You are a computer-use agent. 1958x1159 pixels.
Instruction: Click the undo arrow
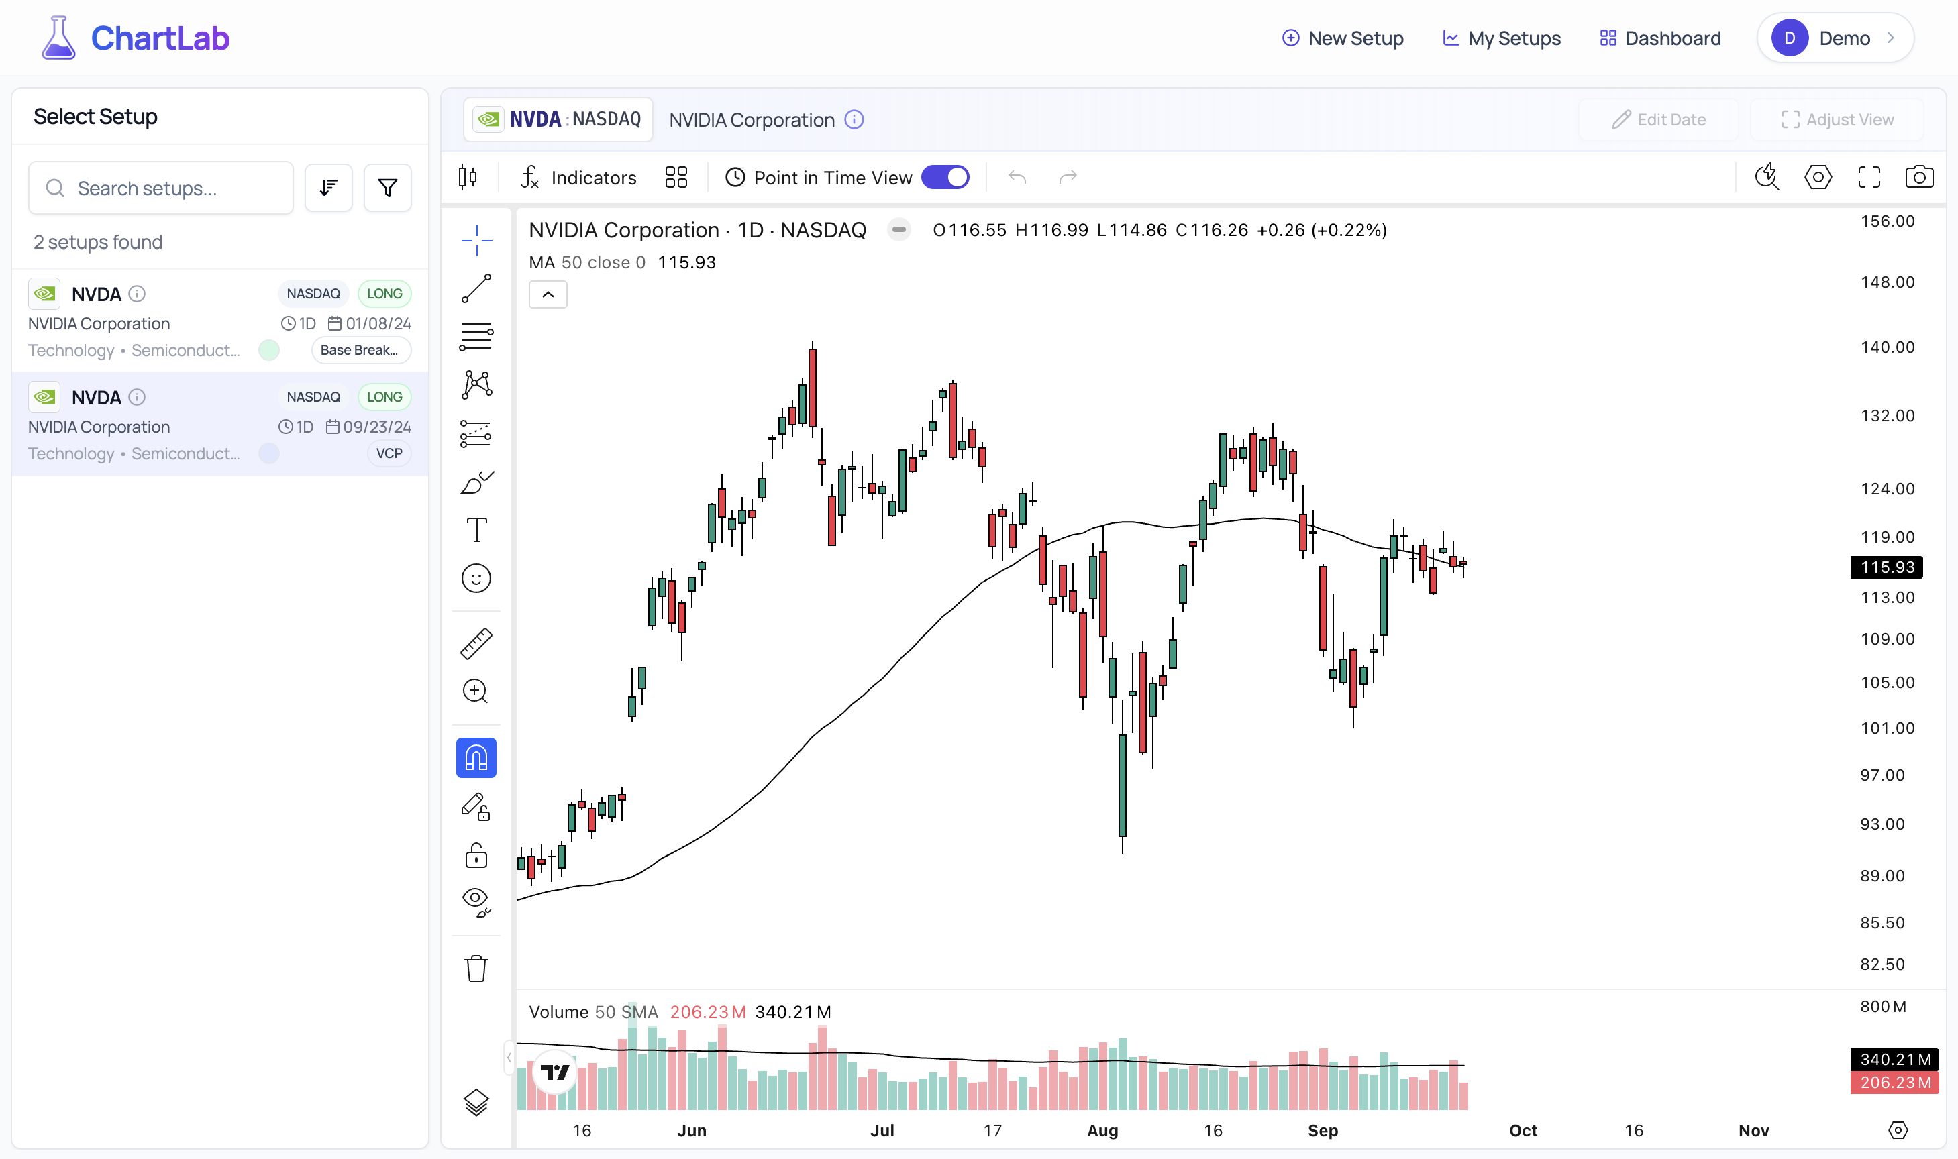(x=1017, y=177)
